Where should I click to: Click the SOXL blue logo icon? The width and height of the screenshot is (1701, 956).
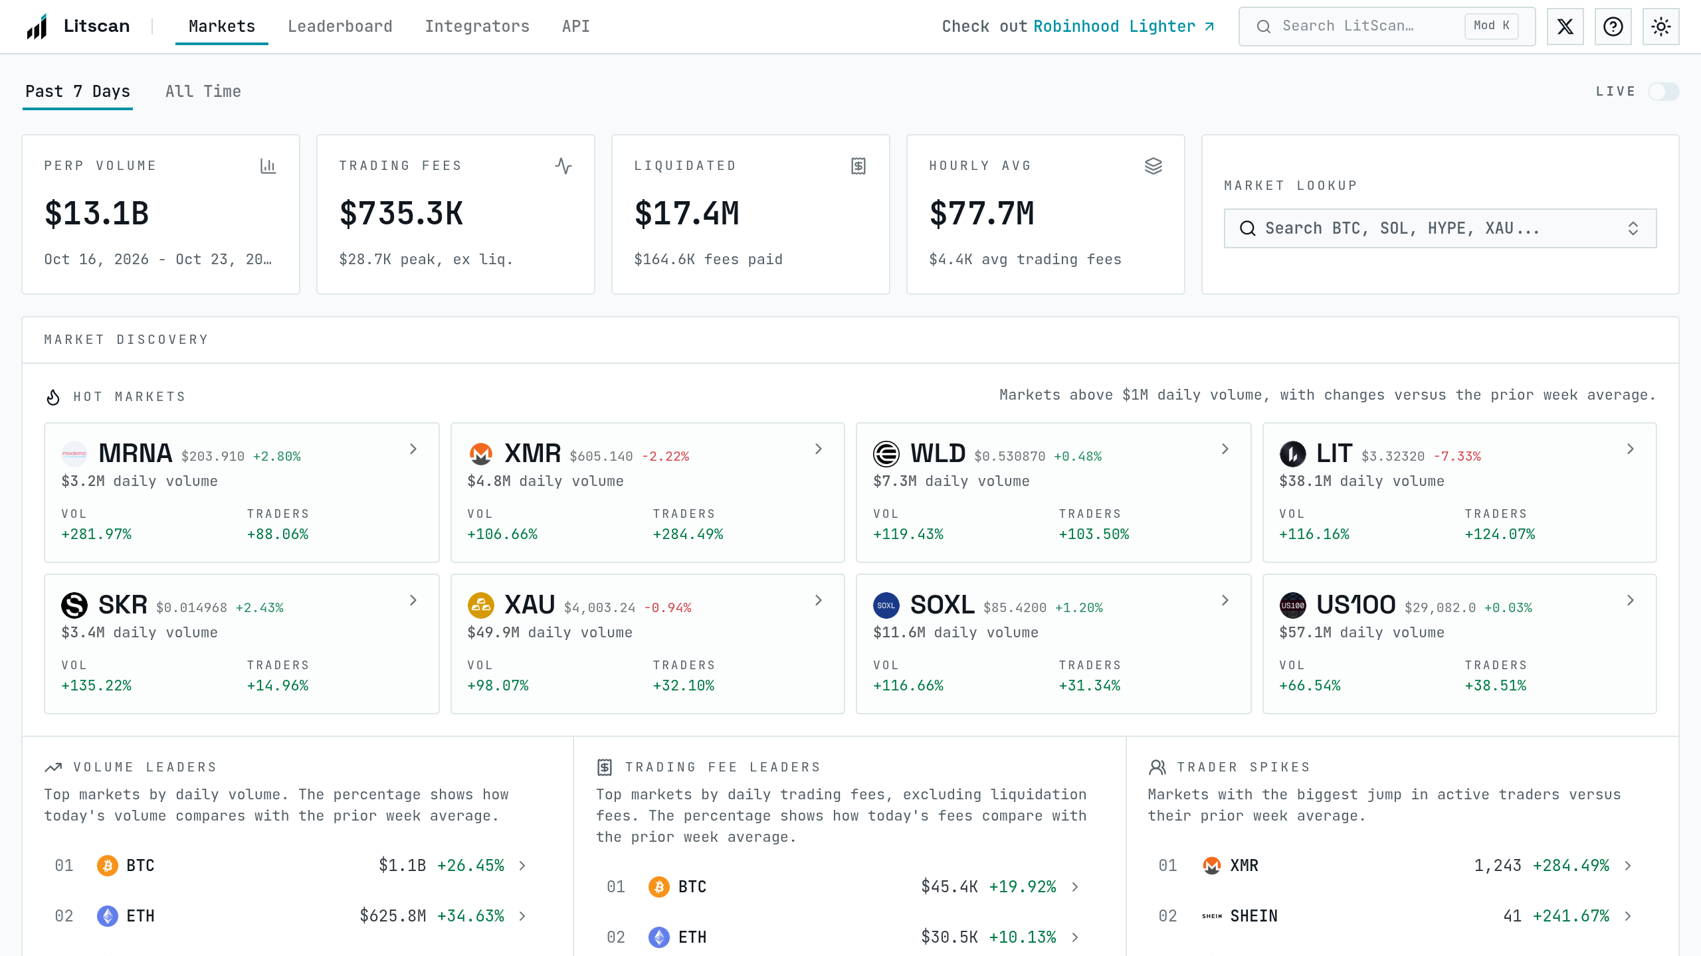pyautogui.click(x=886, y=605)
